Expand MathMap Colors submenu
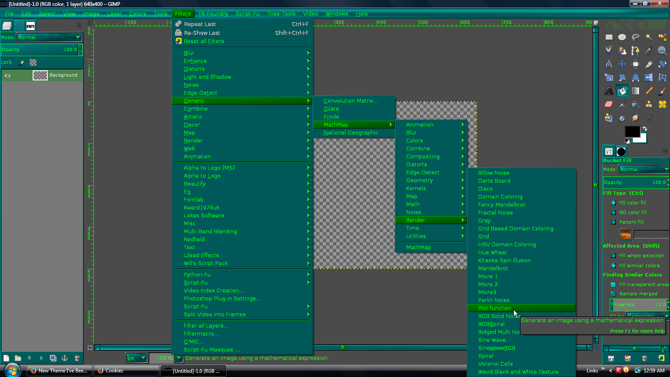This screenshot has width=670, height=377. 431,141
